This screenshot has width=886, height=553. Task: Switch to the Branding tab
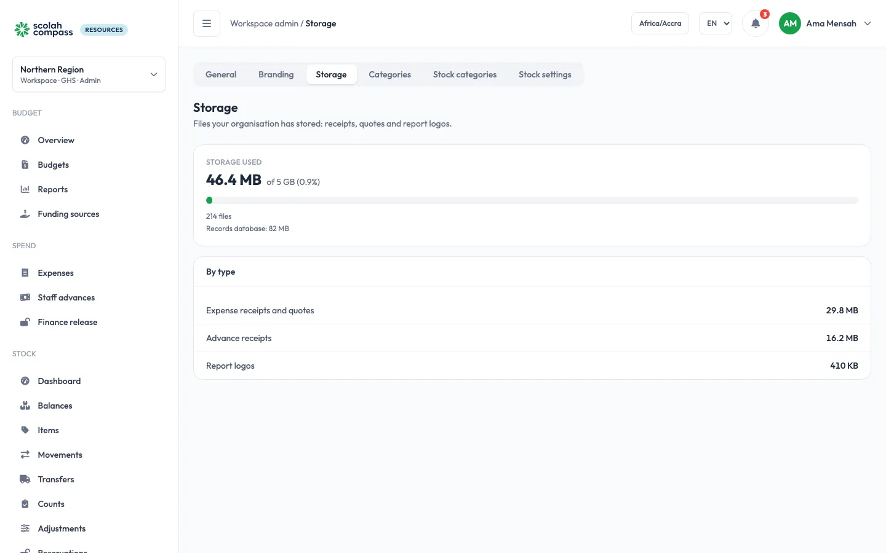coord(276,74)
